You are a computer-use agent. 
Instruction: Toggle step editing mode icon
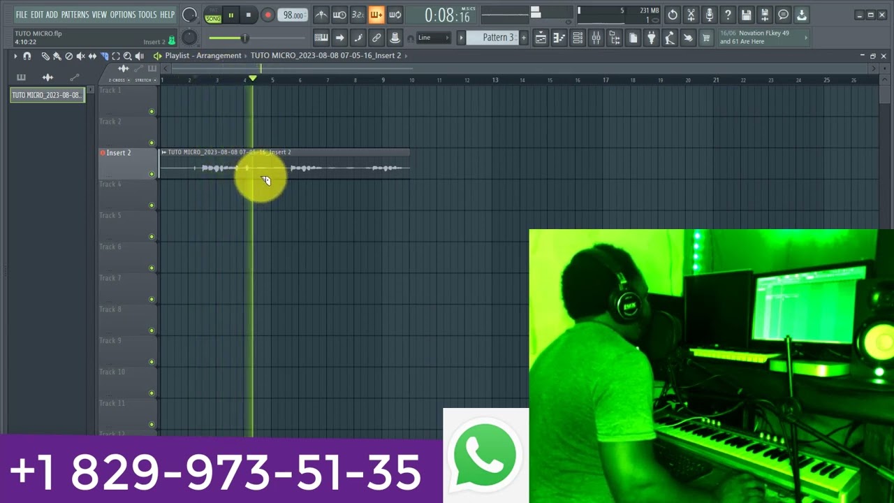click(x=358, y=38)
